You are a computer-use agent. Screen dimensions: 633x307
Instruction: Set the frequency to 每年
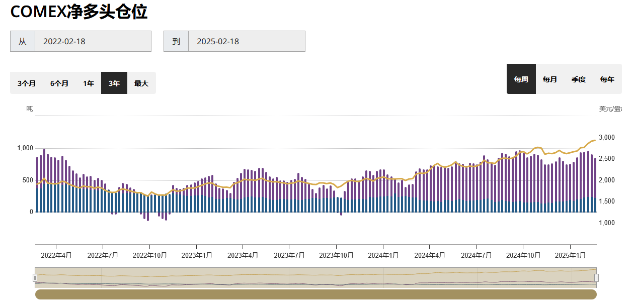coord(607,79)
